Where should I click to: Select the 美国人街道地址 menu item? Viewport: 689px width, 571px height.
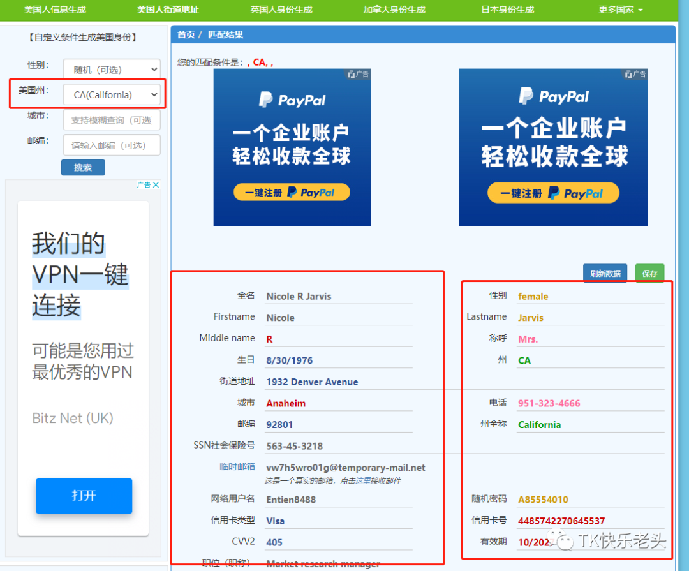[167, 10]
